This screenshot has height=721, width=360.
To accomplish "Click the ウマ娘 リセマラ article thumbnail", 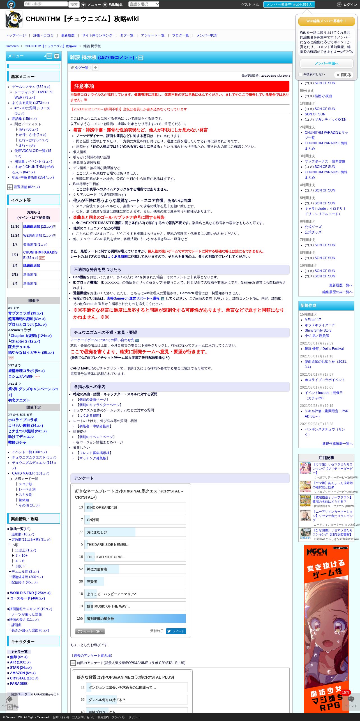I will 305,468.
